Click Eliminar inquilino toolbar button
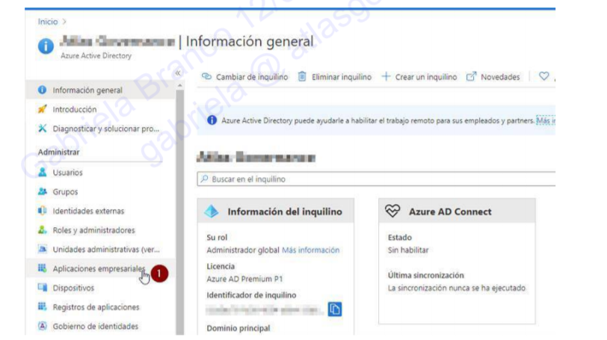The width and height of the screenshot is (607, 340). coord(334,77)
